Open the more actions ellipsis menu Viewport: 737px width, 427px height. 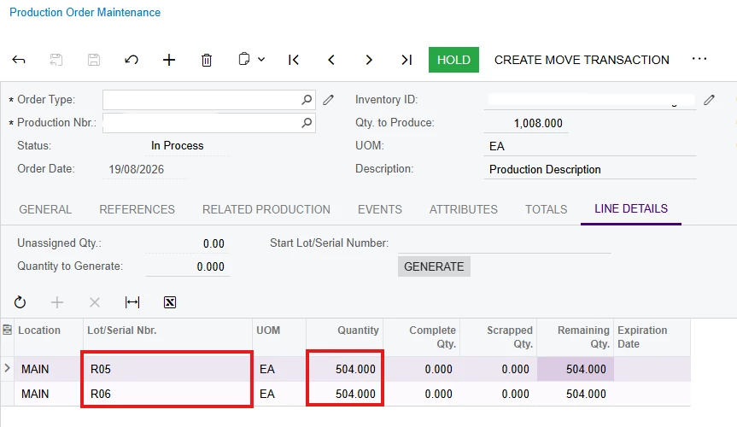click(x=699, y=59)
